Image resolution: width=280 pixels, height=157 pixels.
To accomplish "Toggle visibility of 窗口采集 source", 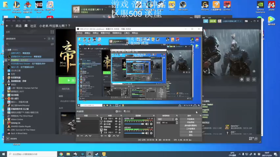I will coord(116,124).
